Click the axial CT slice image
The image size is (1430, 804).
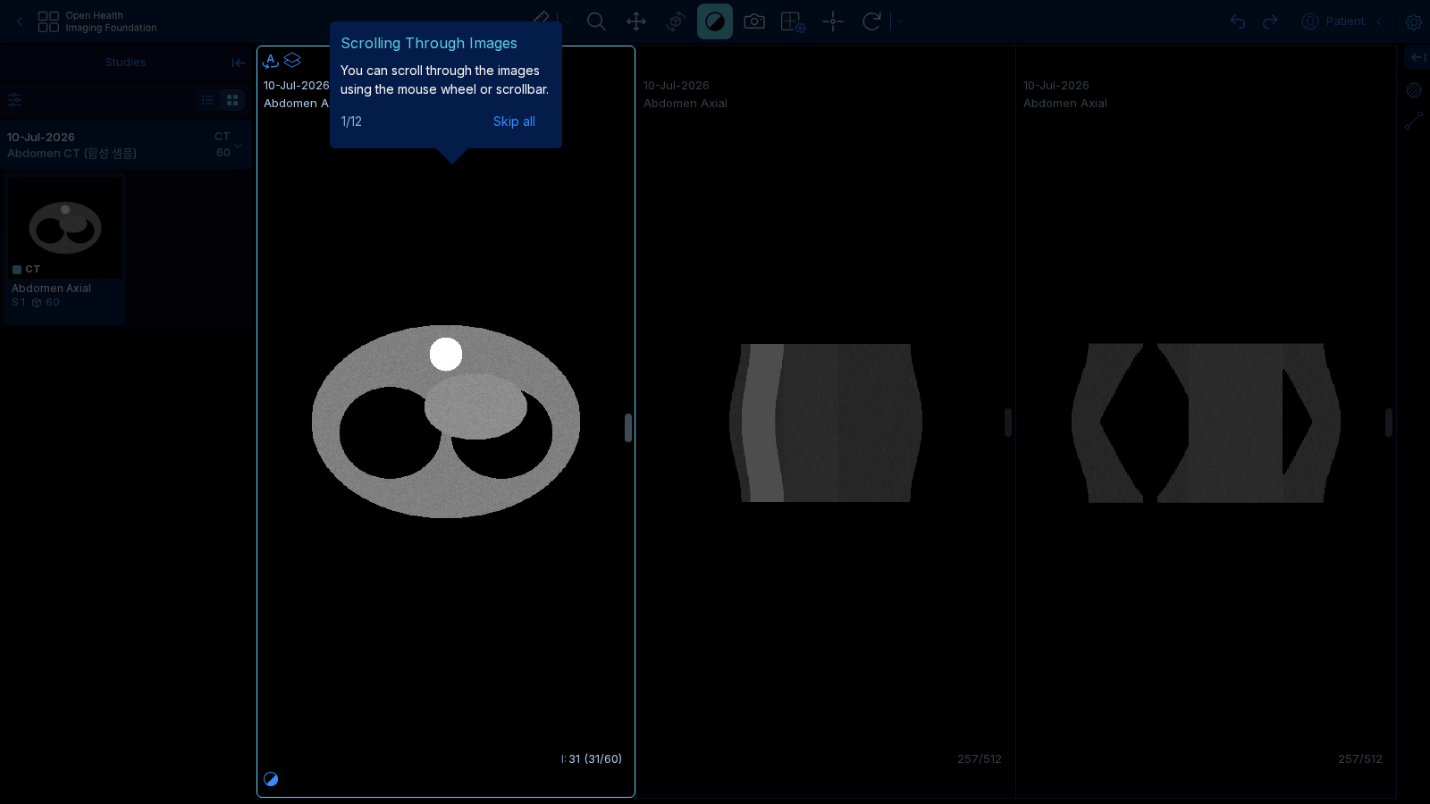coord(446,421)
